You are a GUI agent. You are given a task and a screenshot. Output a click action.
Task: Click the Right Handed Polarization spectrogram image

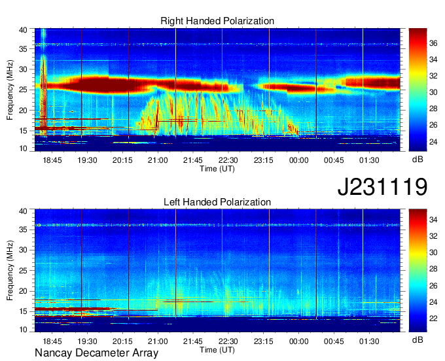click(217, 90)
